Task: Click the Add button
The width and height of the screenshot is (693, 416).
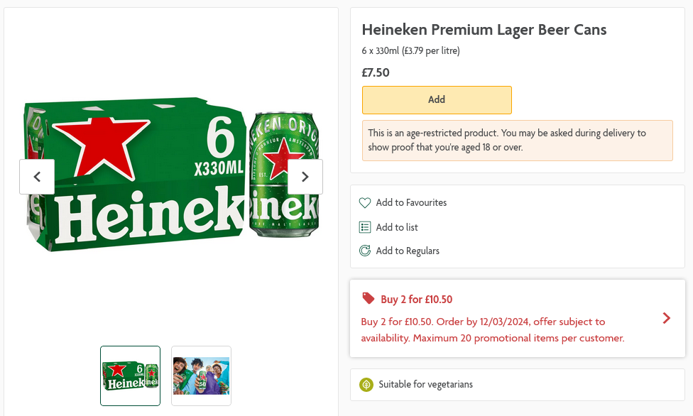Action: click(437, 99)
